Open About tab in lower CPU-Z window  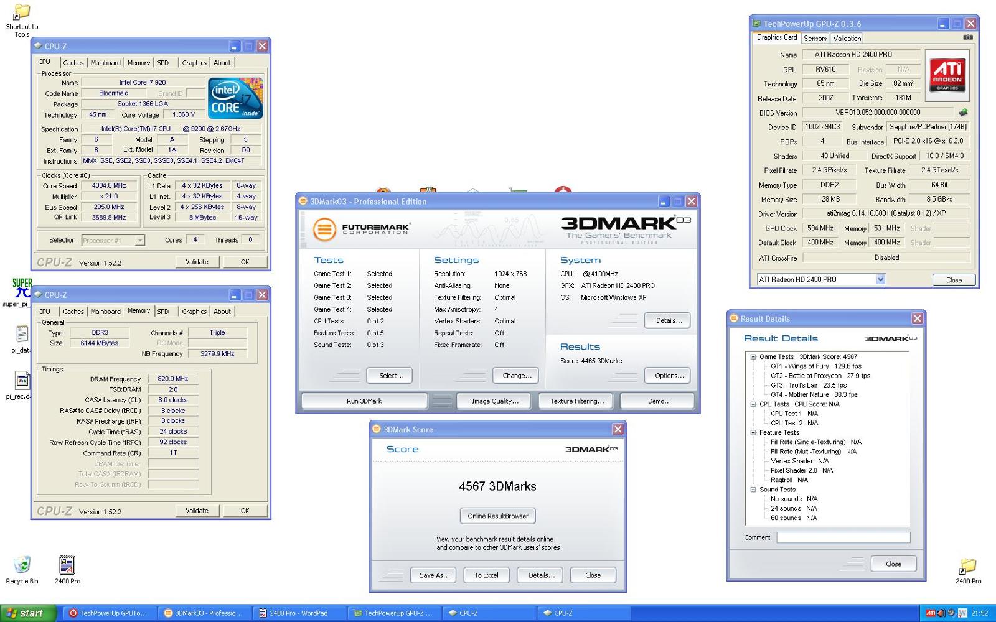(222, 312)
